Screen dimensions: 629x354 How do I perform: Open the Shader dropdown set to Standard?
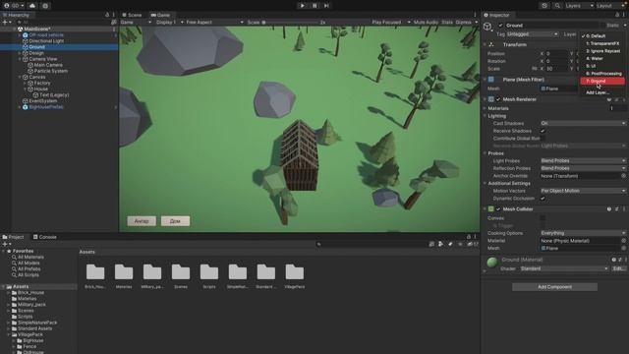pos(564,268)
